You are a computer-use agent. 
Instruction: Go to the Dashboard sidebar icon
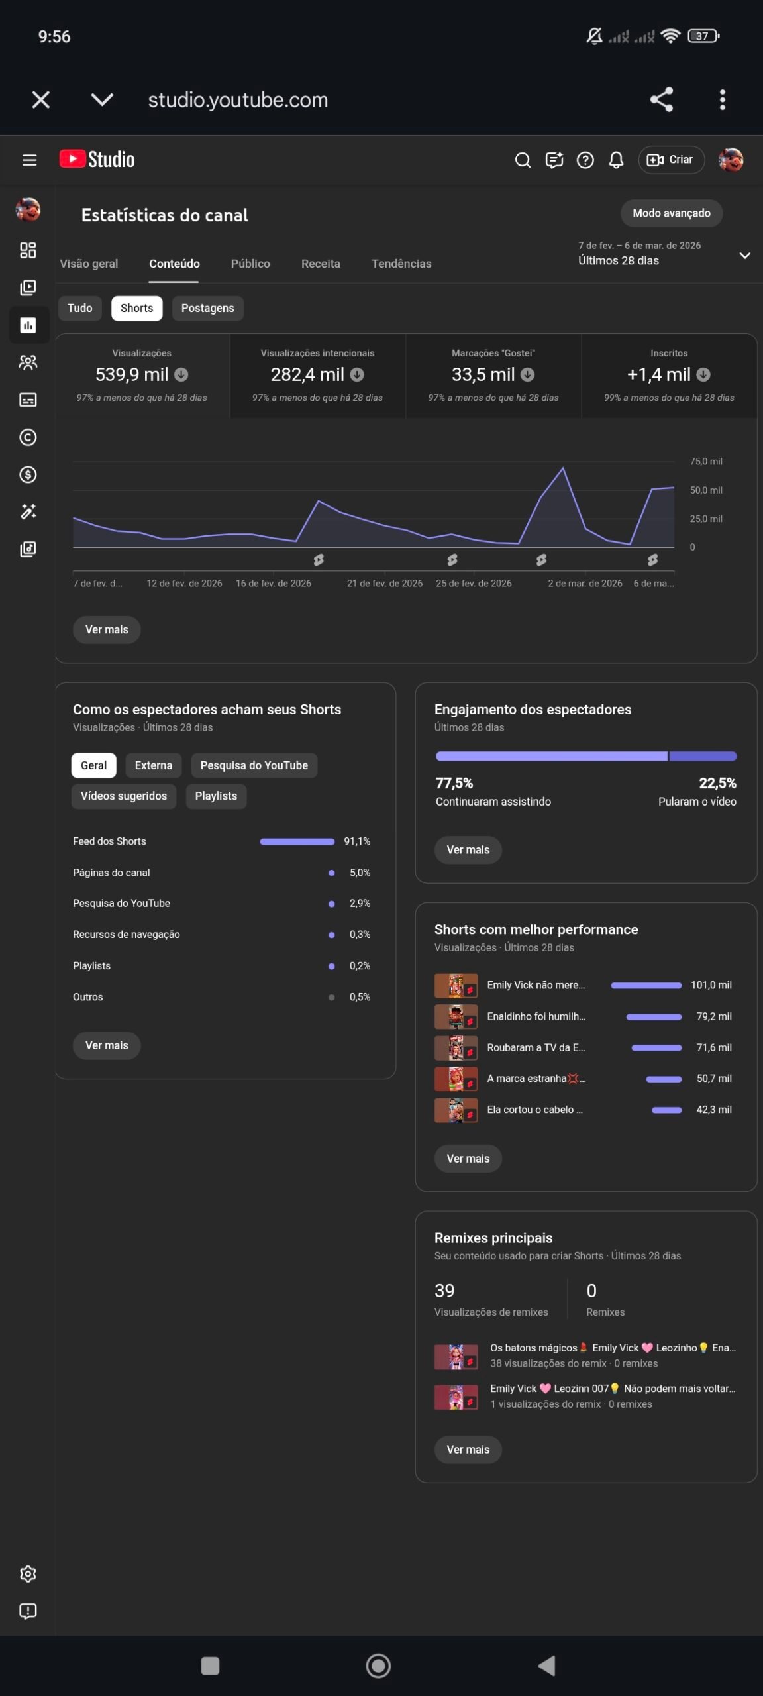[28, 250]
